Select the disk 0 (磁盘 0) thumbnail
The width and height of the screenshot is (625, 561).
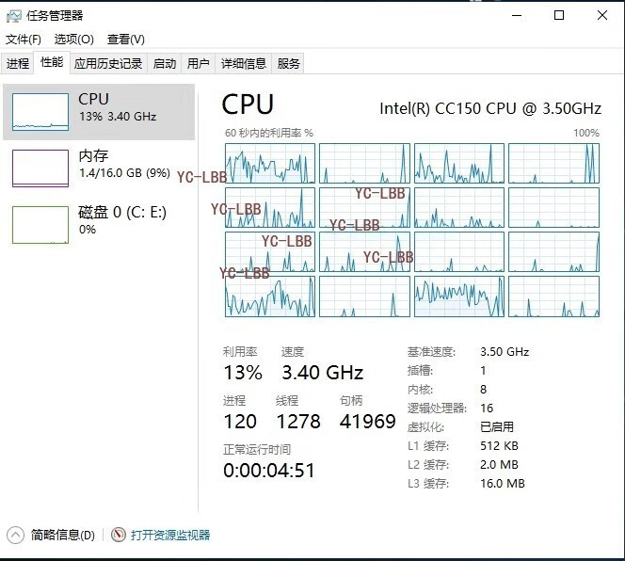[x=40, y=224]
